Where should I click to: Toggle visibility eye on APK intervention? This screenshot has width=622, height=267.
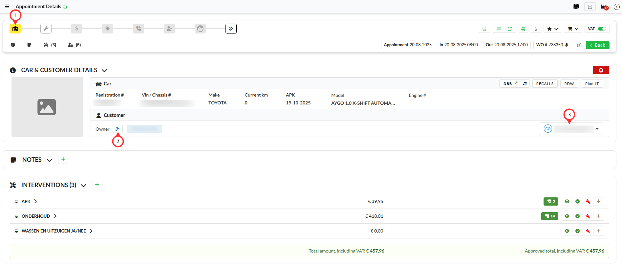click(x=567, y=201)
